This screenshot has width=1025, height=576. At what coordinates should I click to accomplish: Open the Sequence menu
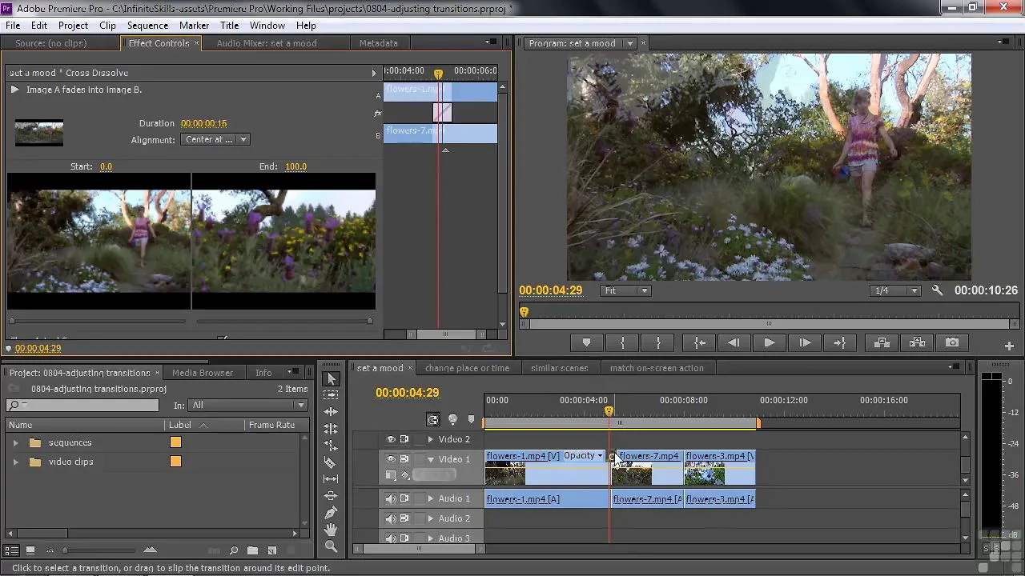147,26
